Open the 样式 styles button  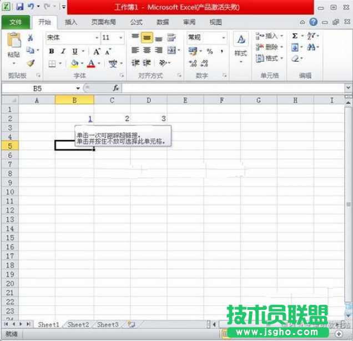(241, 48)
